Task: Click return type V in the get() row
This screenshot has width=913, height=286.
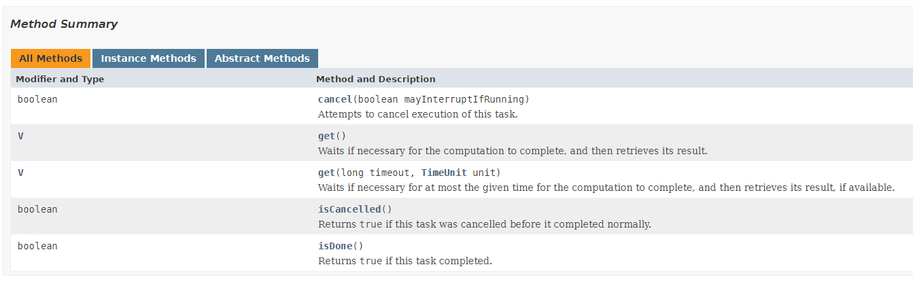Action: point(20,136)
